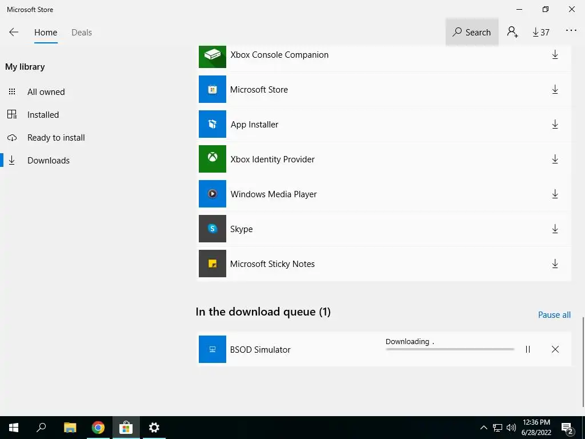Cancel the BSOD Simulator download
Screen dimensions: 585x439
click(x=555, y=349)
